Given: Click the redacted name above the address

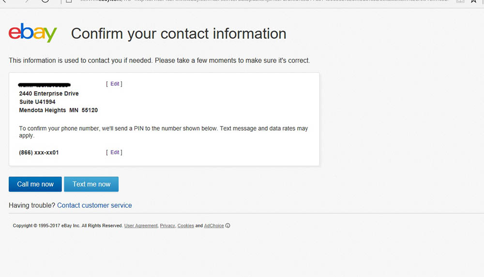Looking at the screenshot, I should (x=45, y=85).
